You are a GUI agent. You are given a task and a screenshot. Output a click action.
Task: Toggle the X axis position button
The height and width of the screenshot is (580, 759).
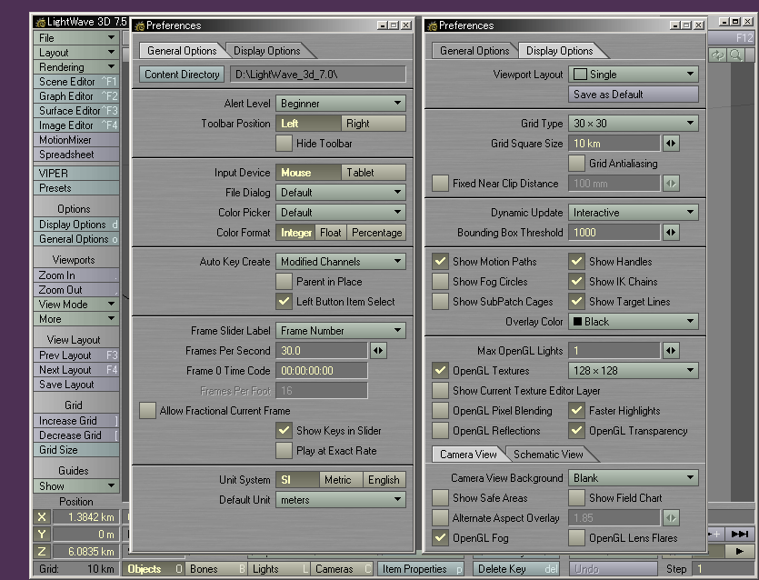point(41,516)
